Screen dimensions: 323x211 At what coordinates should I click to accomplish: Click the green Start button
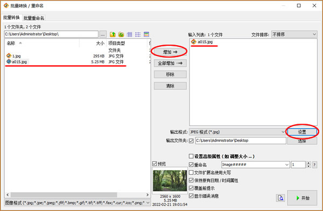pos(302,198)
